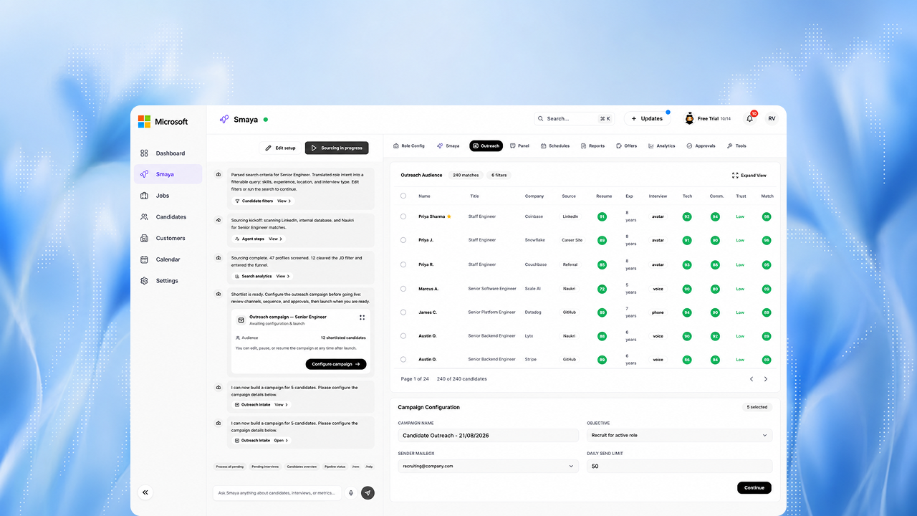Click the Ask Smaya chat input
917x516 pixels.
click(277, 493)
